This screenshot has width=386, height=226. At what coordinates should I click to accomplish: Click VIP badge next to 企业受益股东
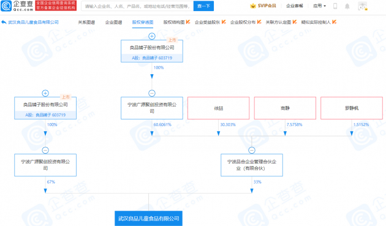pos(224,22)
